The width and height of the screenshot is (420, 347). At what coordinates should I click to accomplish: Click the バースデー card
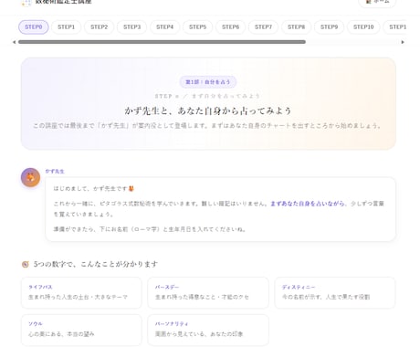tap(208, 292)
